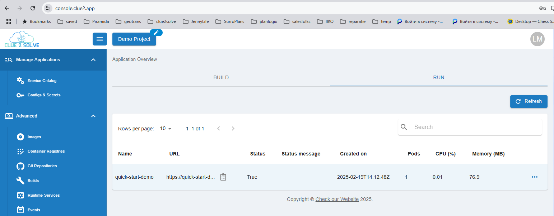Open the LM user avatar menu
The height and width of the screenshot is (216, 554).
pyautogui.click(x=537, y=39)
